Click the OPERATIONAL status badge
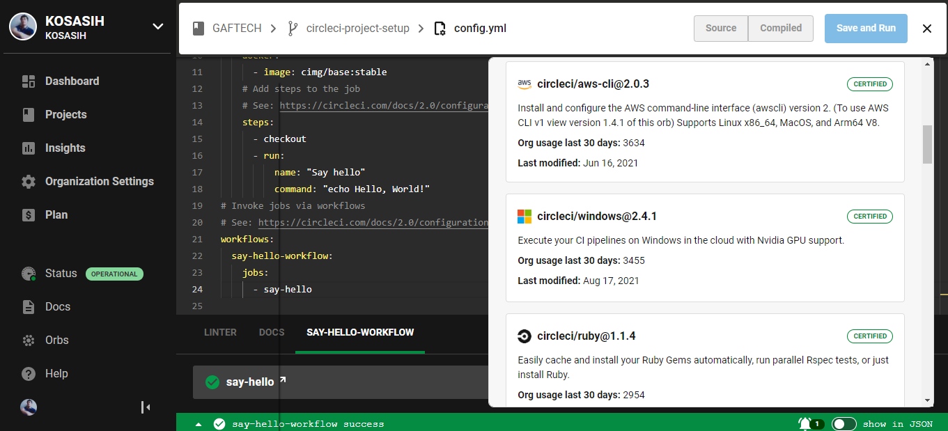Screen dimensions: 948x431 (x=114, y=274)
